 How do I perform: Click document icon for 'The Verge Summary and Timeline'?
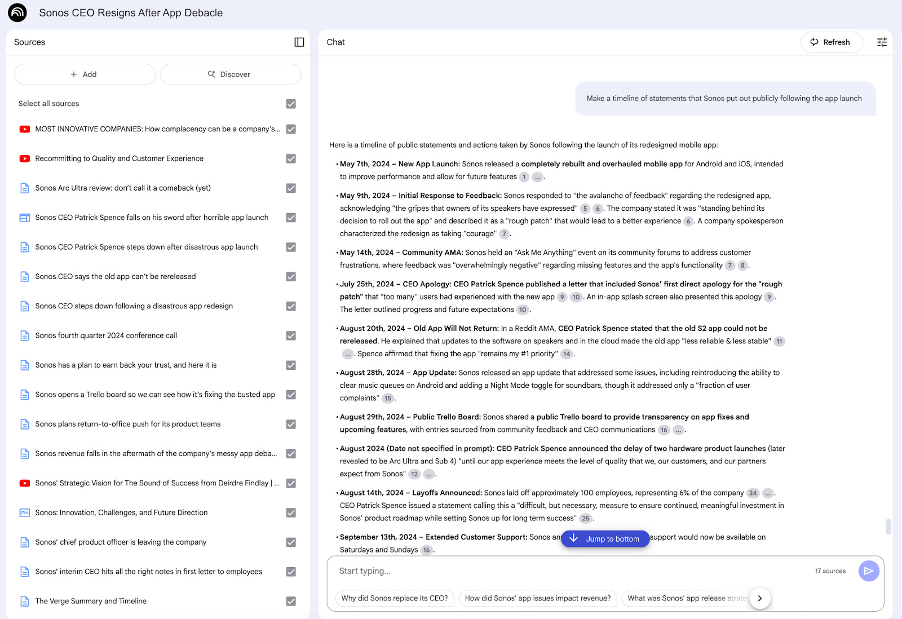[25, 601]
